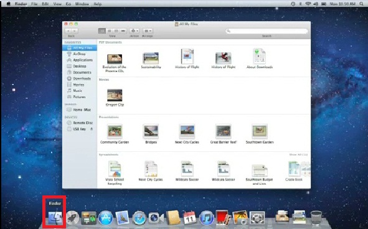The image size is (368, 229).
Task: Eject the USB Key device
Action: click(92, 129)
